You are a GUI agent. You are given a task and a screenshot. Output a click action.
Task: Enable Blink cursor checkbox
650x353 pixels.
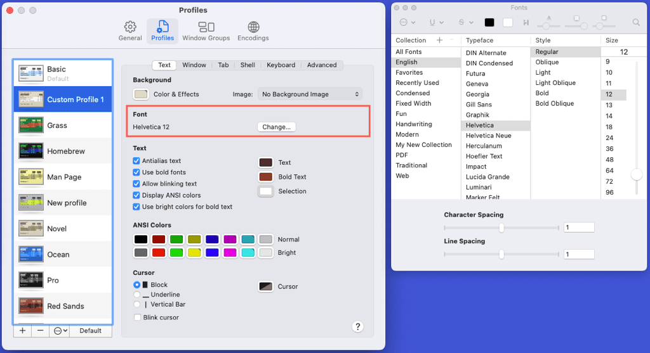pos(137,318)
